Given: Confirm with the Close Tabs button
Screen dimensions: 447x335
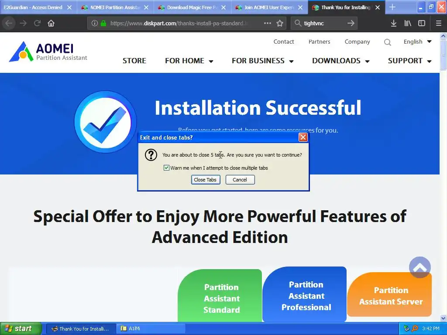Looking at the screenshot, I should tap(205, 180).
